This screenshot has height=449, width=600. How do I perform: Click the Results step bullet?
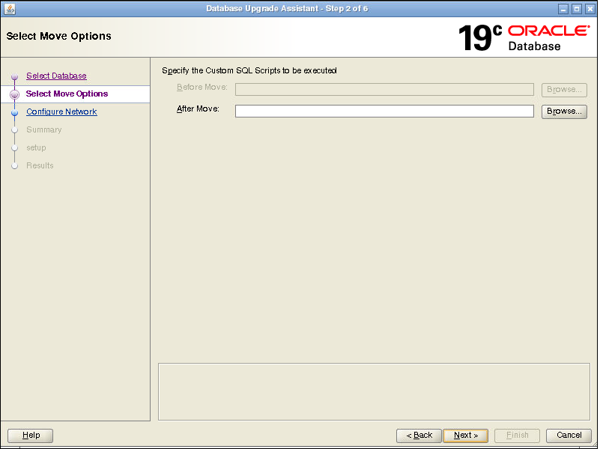click(14, 166)
